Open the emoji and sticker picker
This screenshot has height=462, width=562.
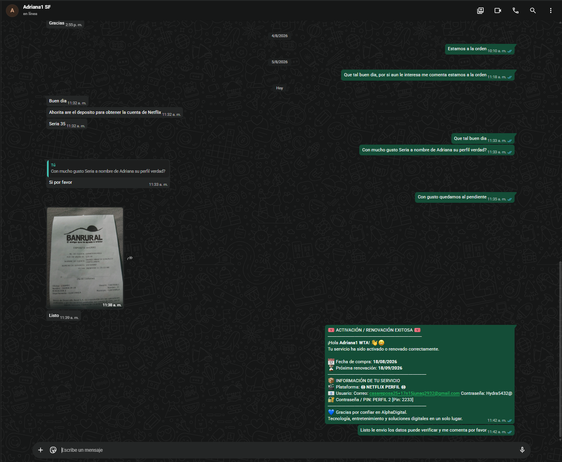[x=53, y=450]
